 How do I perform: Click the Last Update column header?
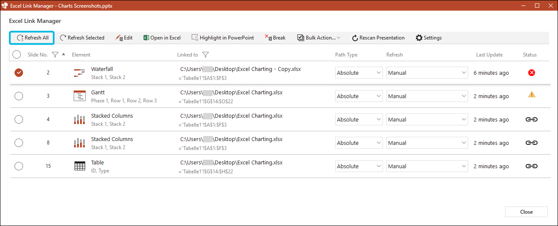489,54
